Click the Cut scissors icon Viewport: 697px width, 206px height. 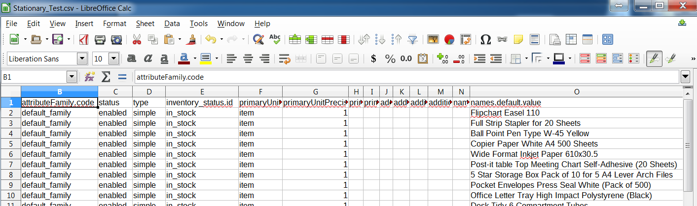137,39
